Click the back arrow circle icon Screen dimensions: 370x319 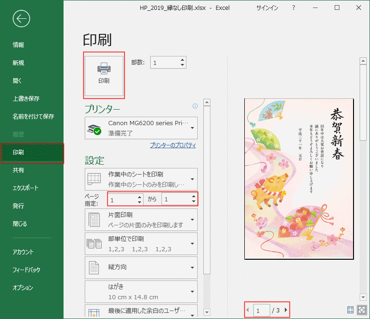[x=21, y=19]
